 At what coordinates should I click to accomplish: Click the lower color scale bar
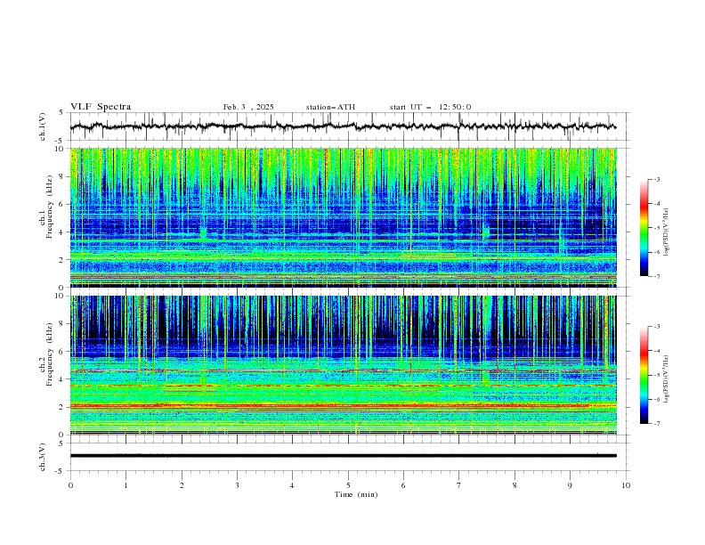[644, 375]
